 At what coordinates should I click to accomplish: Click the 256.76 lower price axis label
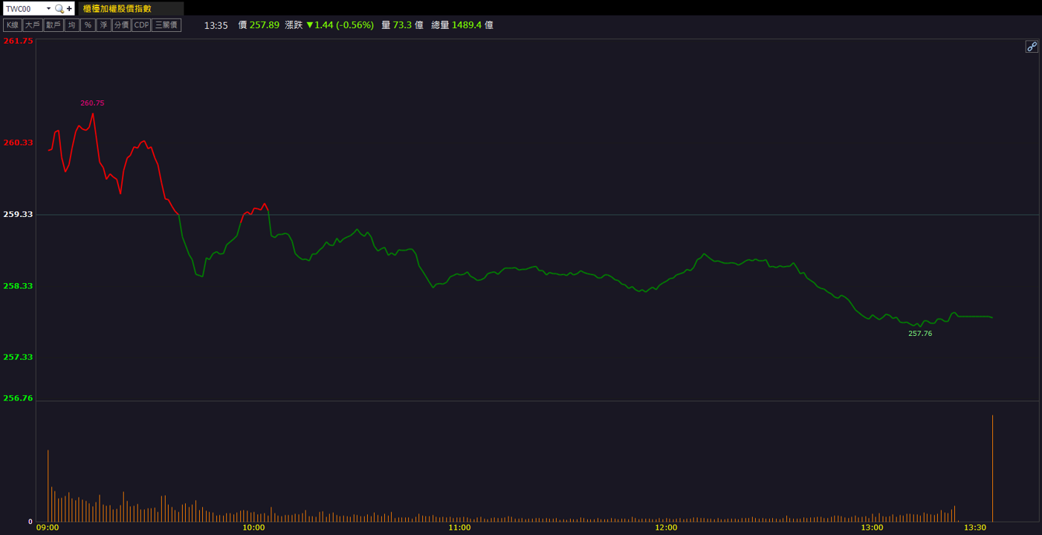point(19,398)
